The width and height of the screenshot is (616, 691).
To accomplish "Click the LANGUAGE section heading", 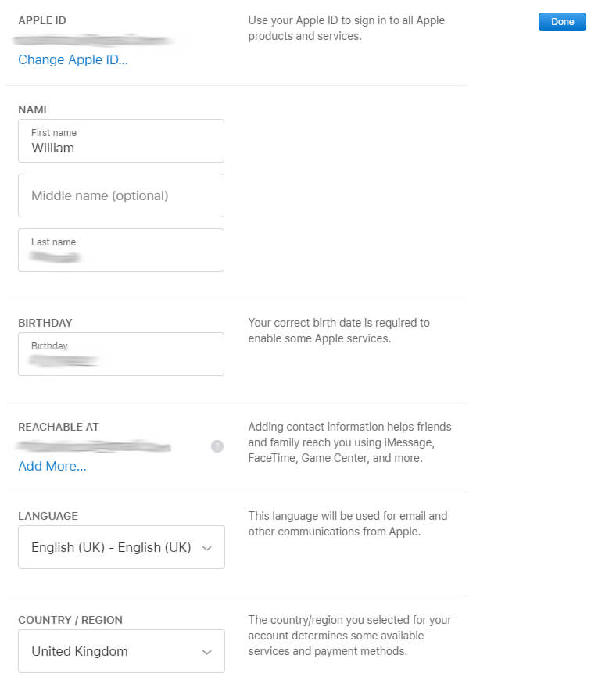I will click(48, 516).
